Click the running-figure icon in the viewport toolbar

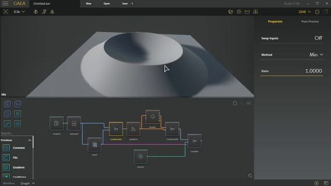[44, 12]
